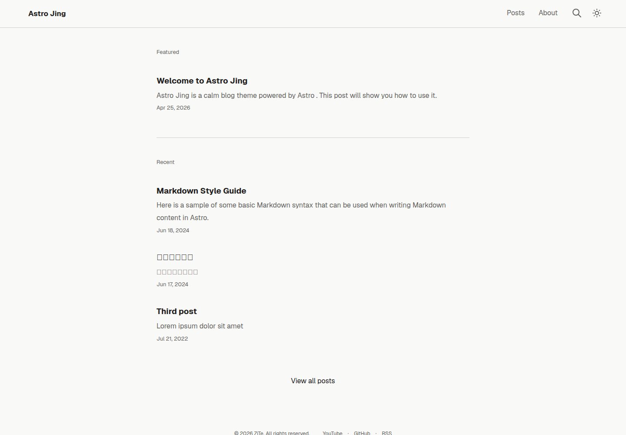
Task: Open the Third post entry
Action: coord(176,311)
